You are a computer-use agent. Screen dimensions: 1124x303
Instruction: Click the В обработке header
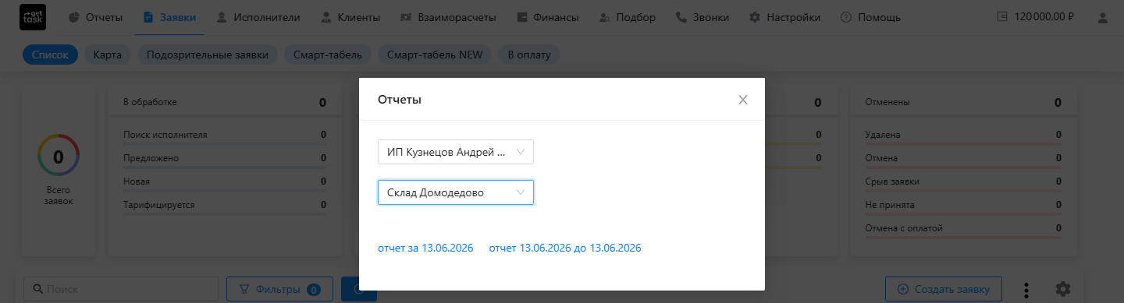225,102
